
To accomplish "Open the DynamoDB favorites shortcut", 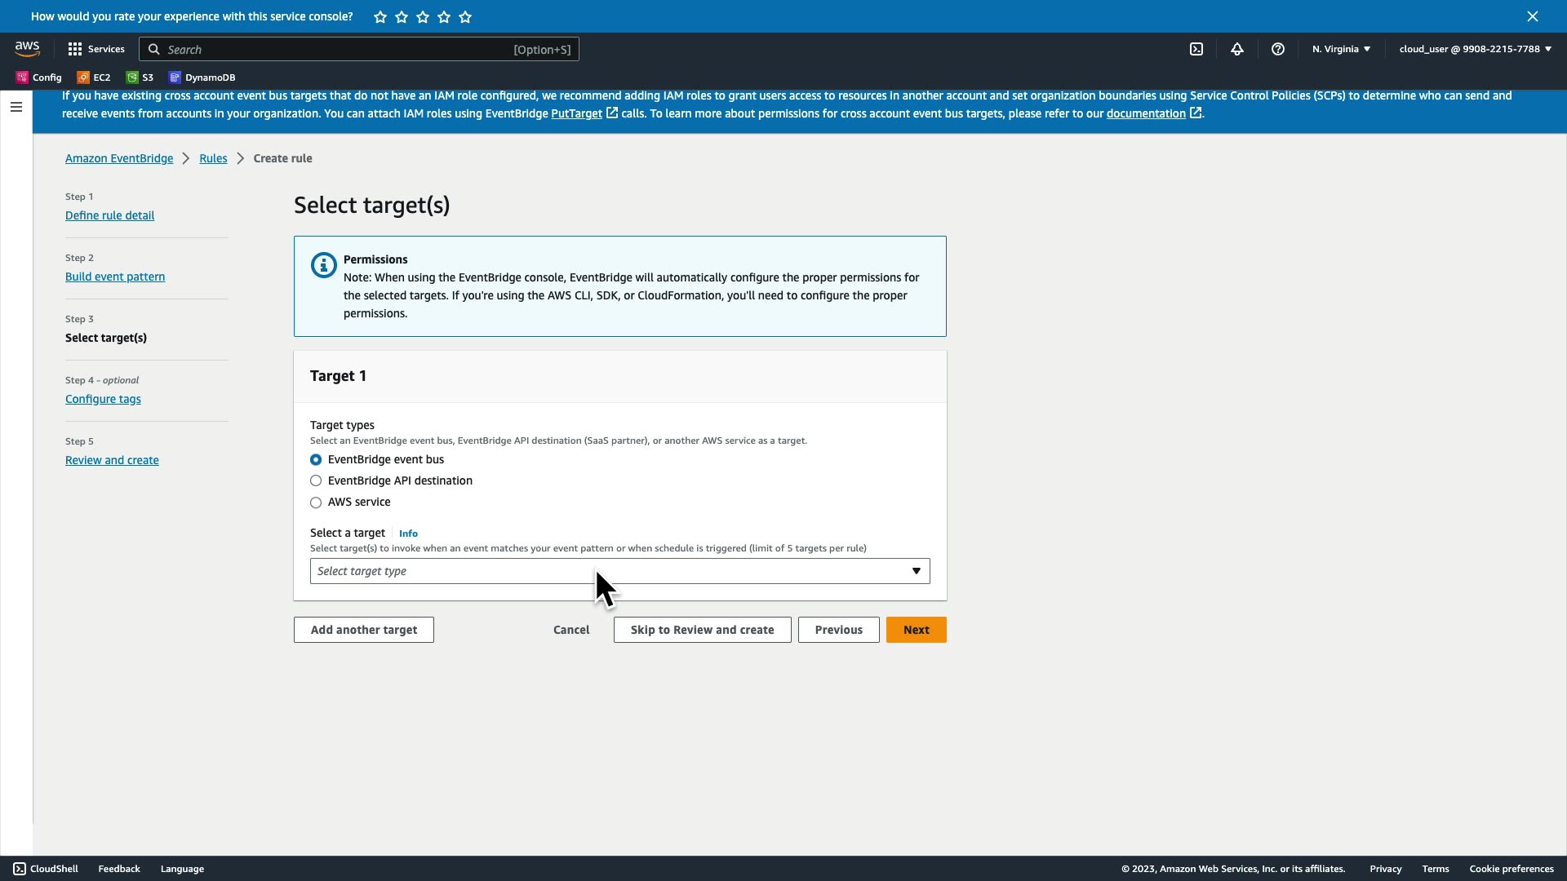I will pos(202,77).
